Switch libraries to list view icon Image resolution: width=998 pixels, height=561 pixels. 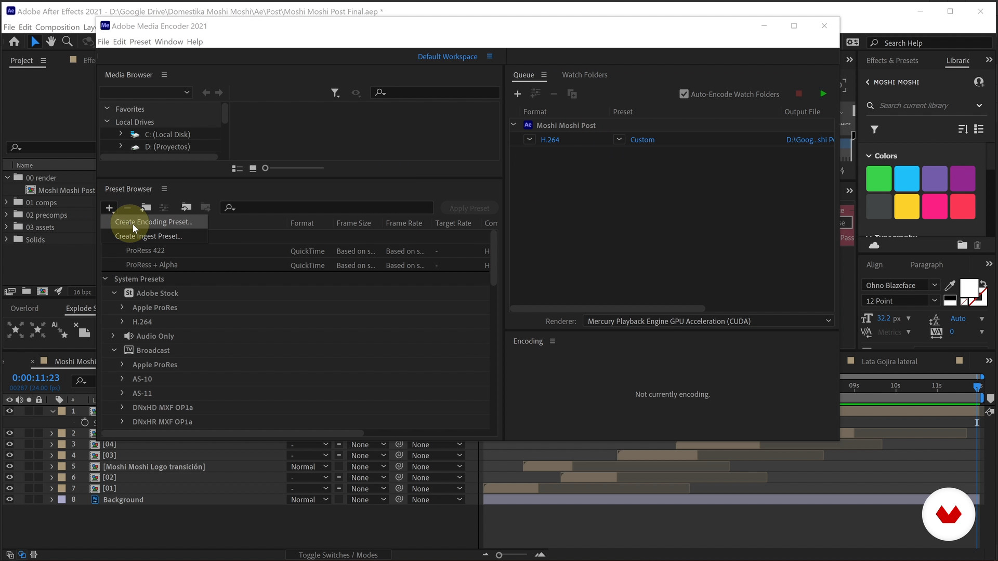979,129
